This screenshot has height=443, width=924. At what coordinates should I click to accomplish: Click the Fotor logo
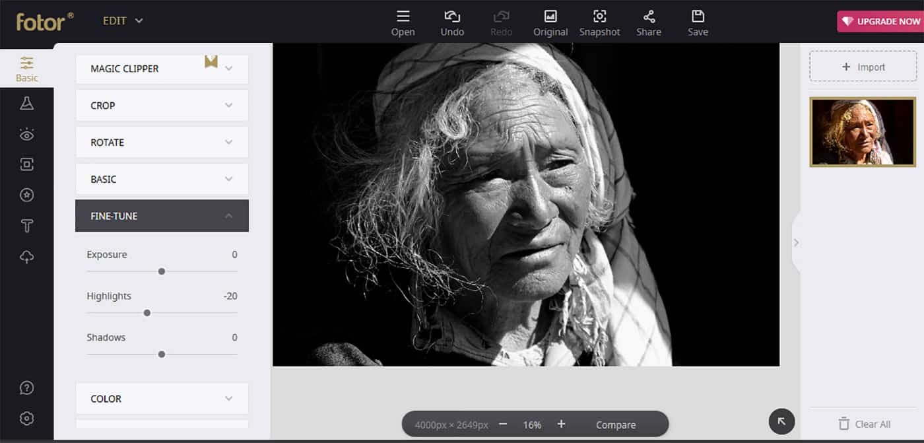[x=45, y=21]
